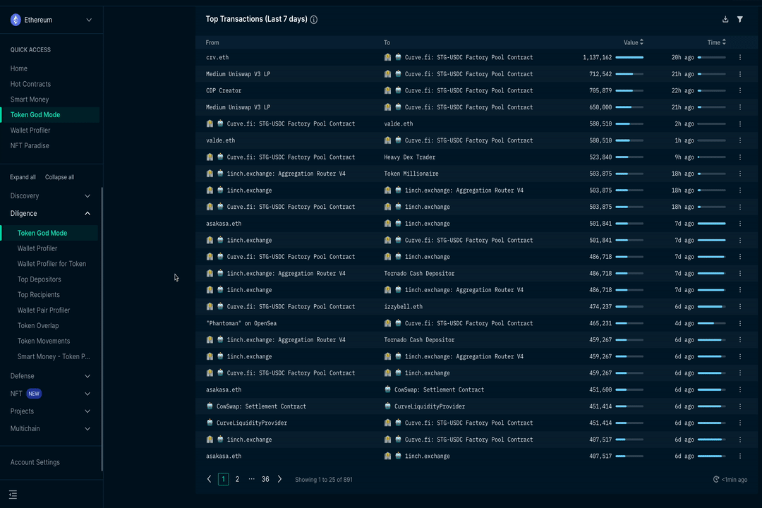Open Home in Quick Access

pos(19,68)
